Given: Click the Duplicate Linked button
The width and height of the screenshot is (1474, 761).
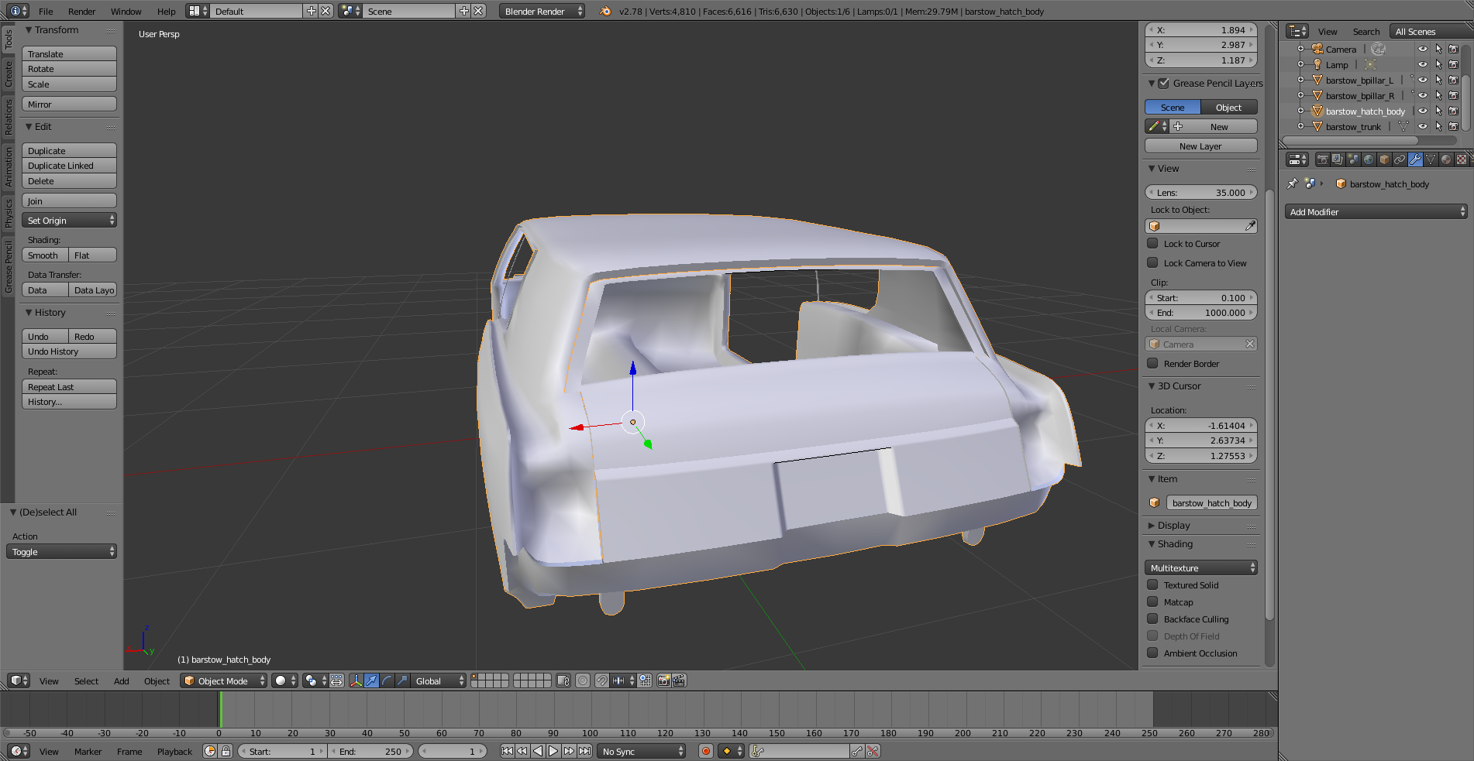Looking at the screenshot, I should pos(69,166).
